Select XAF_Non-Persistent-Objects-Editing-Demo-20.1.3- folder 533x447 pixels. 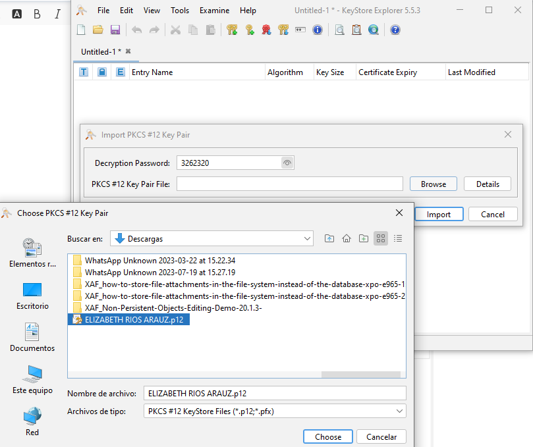pos(167,307)
